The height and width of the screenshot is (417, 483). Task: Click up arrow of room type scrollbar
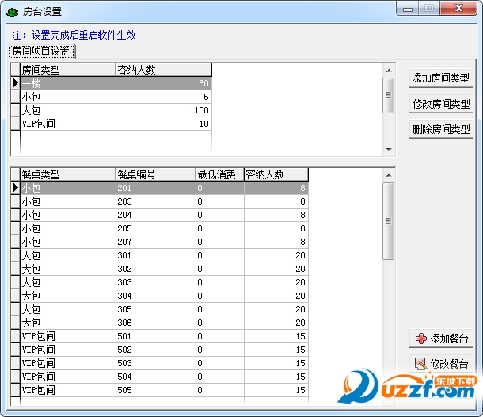point(389,71)
